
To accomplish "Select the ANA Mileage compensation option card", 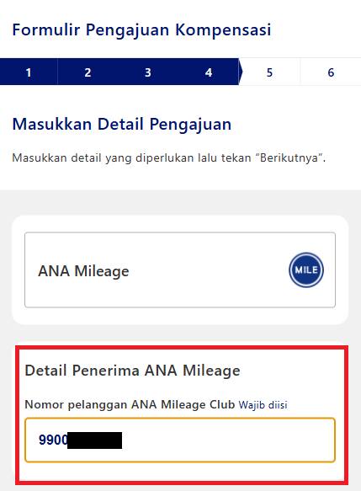I will pyautogui.click(x=180, y=270).
